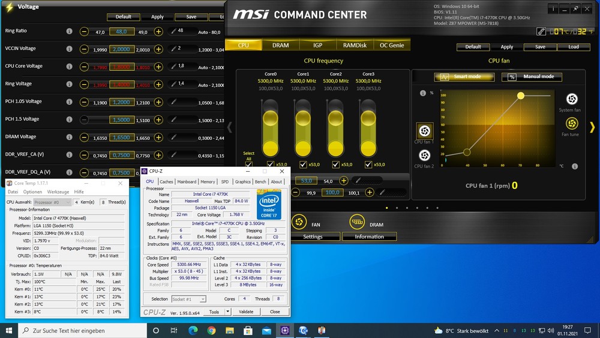Switch to the Mainboard tab in CPU-Z
The height and width of the screenshot is (338, 600).
click(x=187, y=182)
